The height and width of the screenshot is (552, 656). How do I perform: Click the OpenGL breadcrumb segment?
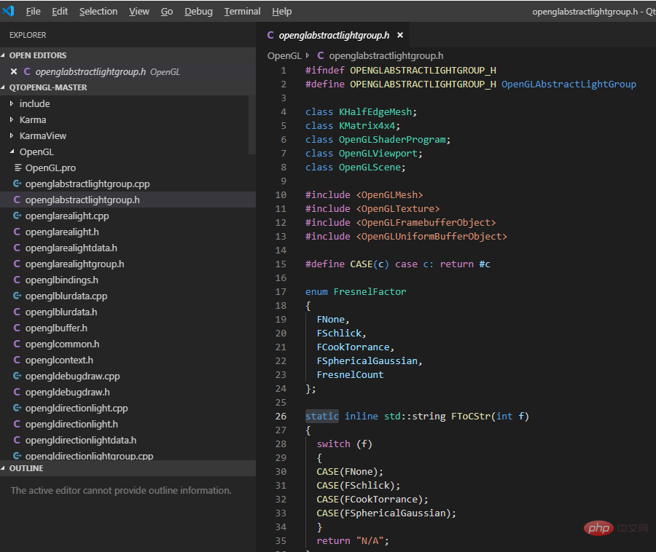tap(284, 55)
